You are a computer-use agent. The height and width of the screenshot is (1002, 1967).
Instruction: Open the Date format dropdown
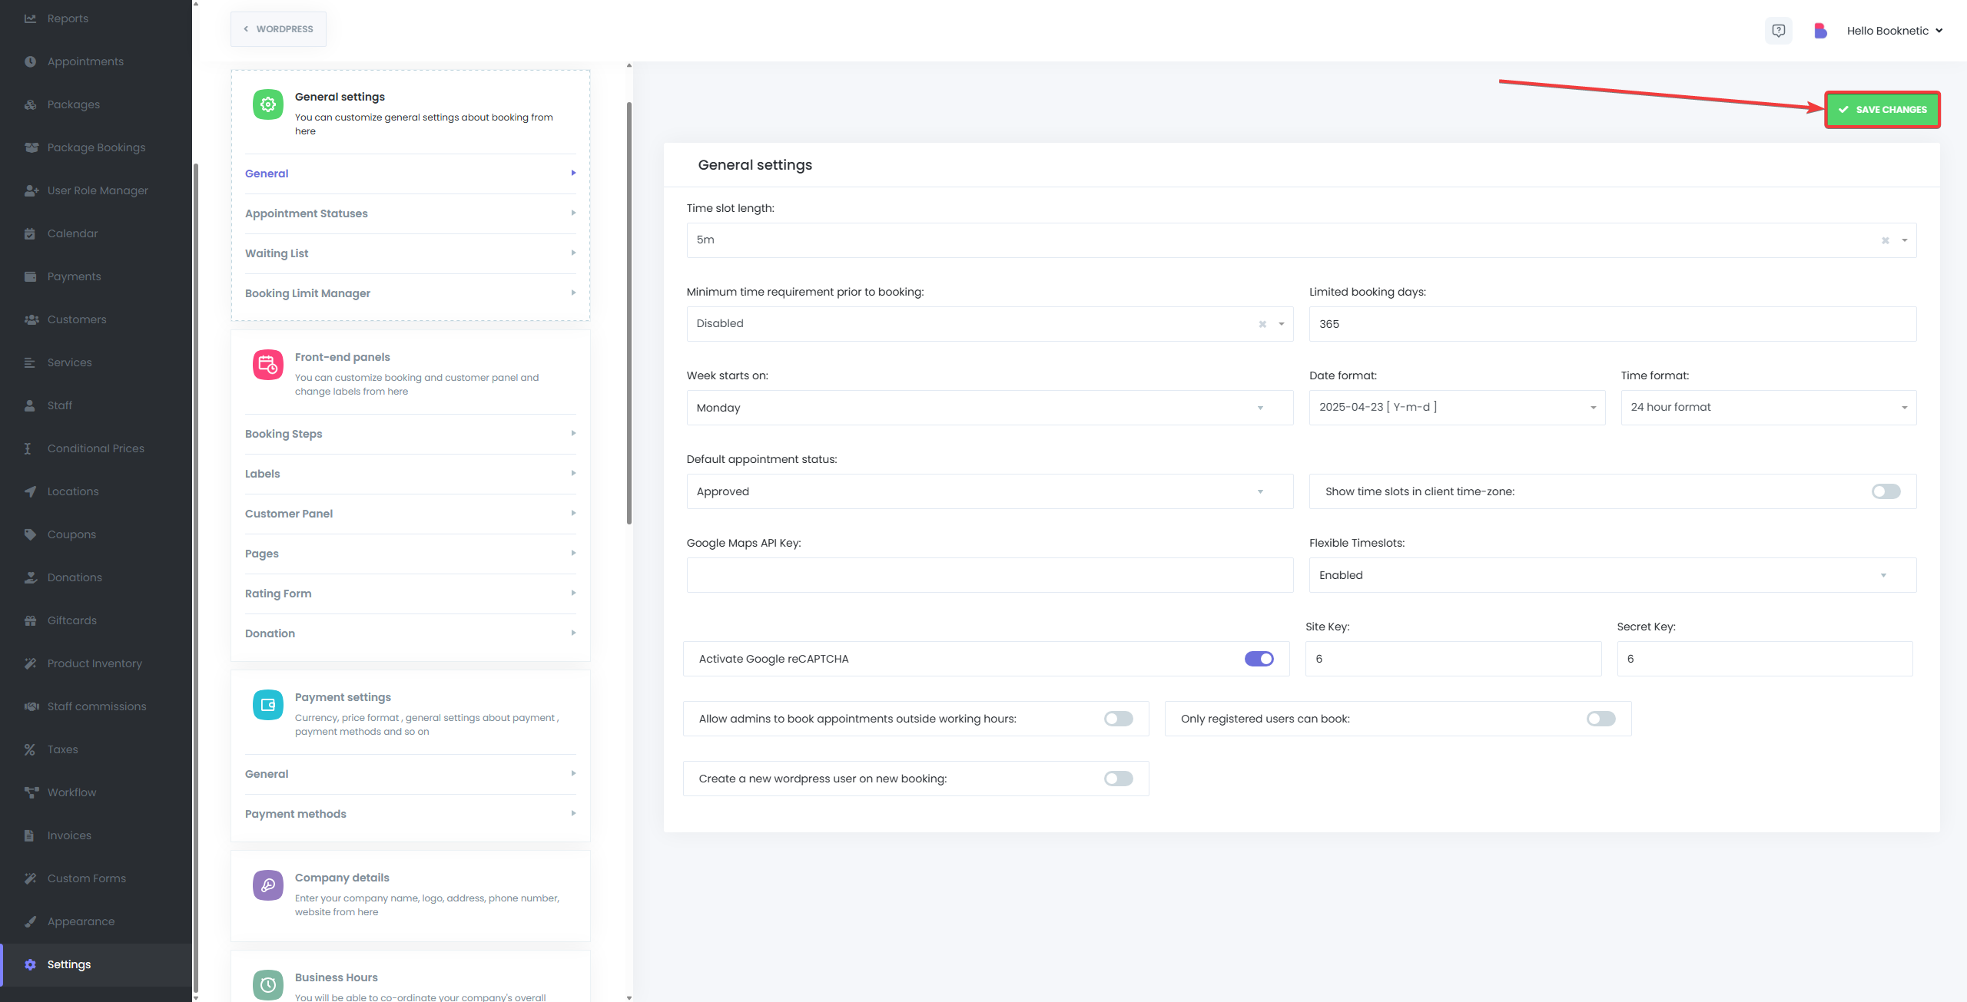click(1456, 408)
